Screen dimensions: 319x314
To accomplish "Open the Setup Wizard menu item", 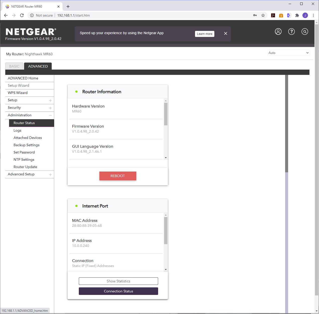I will click(x=30, y=85).
